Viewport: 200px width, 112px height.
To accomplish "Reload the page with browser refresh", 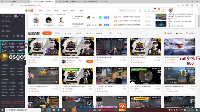I will click(x=12, y=5).
